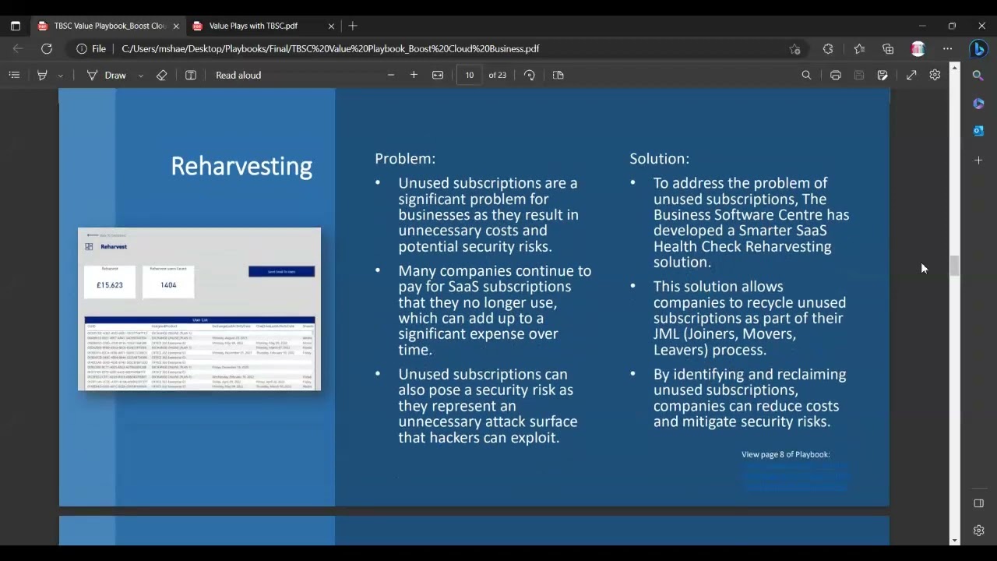Open the page view options

point(558,75)
